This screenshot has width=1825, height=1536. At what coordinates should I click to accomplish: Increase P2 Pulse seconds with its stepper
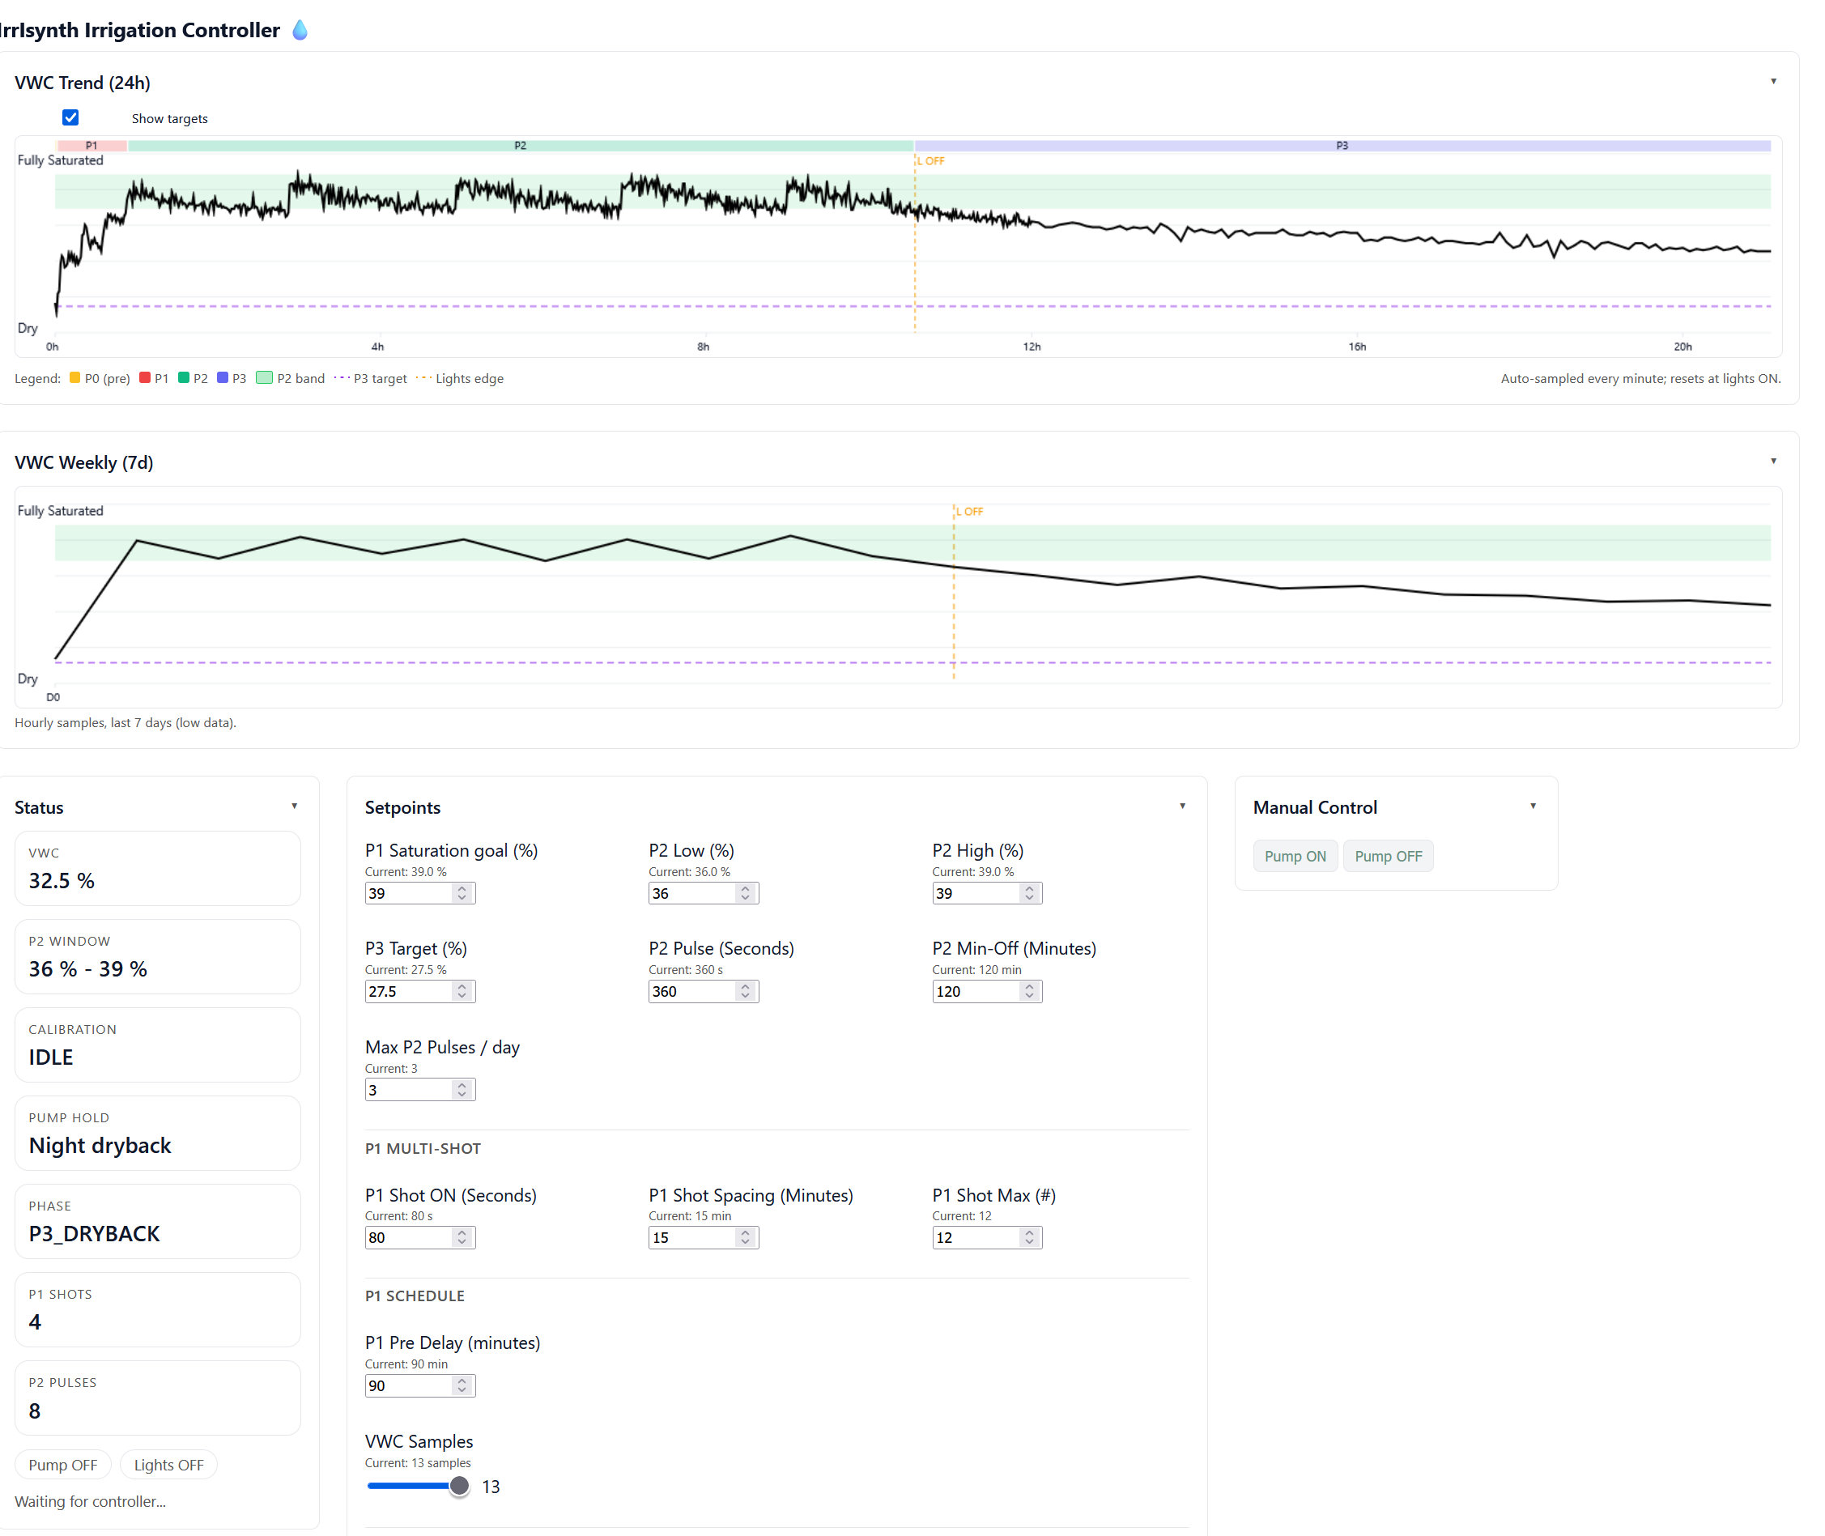pos(746,986)
